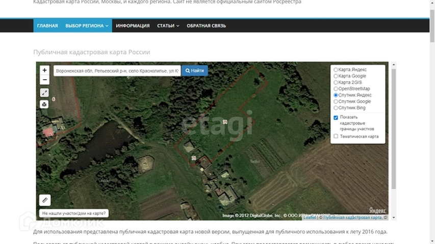Focus the address search field
The height and width of the screenshot is (244, 435).
(117, 71)
